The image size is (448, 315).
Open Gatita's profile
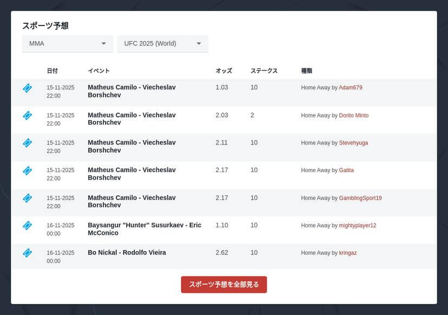click(x=347, y=170)
